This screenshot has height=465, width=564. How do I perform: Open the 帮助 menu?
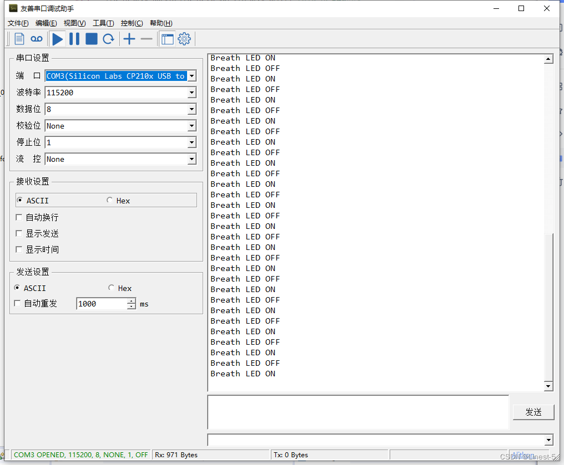pos(160,23)
